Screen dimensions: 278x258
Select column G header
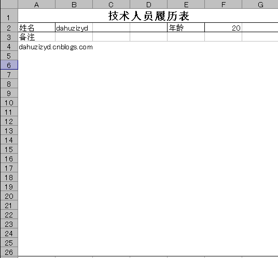pos(260,4)
